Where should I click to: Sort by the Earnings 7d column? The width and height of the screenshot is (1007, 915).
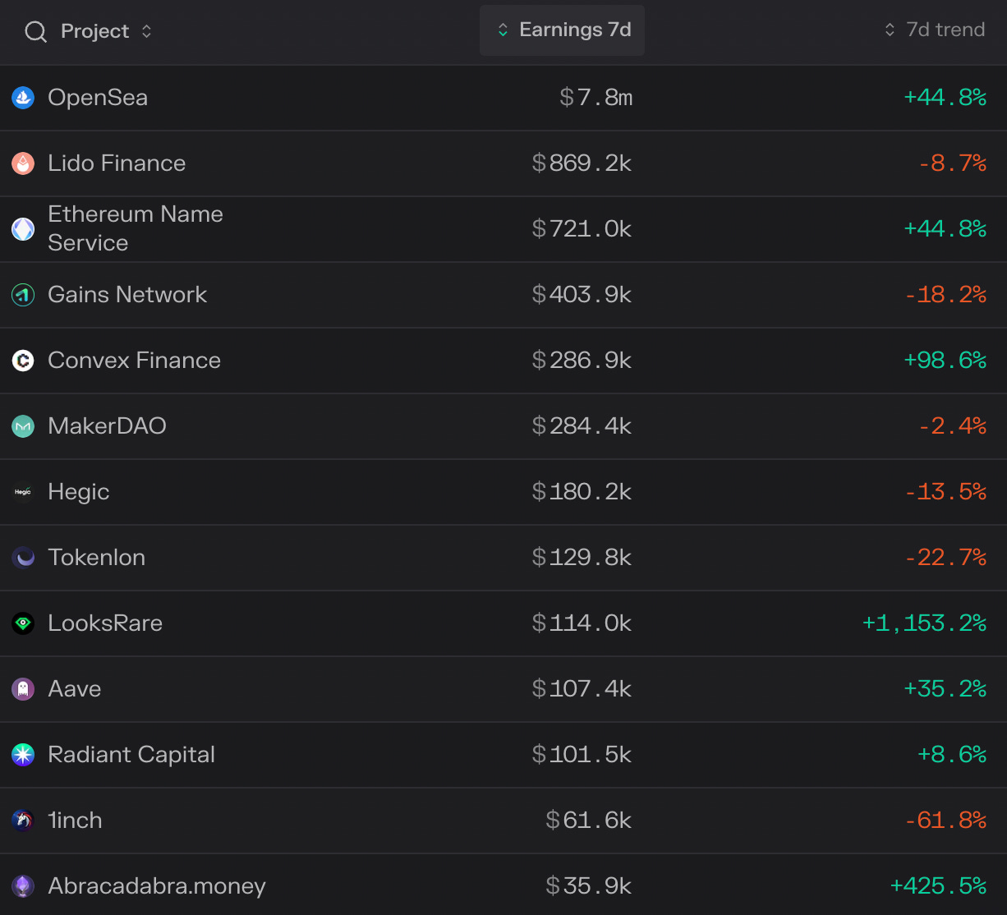pyautogui.click(x=563, y=30)
